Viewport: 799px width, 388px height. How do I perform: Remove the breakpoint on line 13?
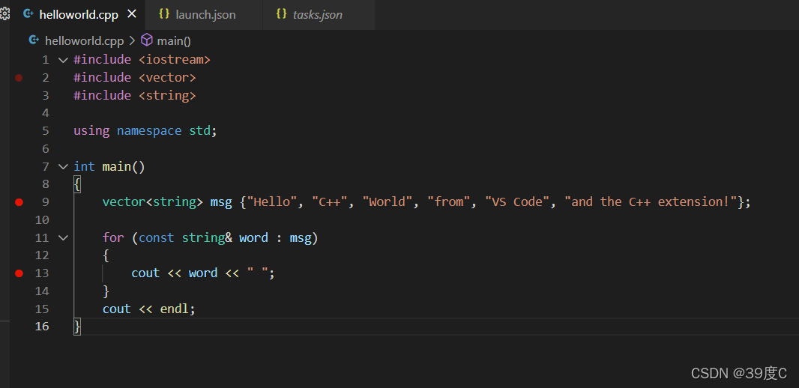click(19, 273)
